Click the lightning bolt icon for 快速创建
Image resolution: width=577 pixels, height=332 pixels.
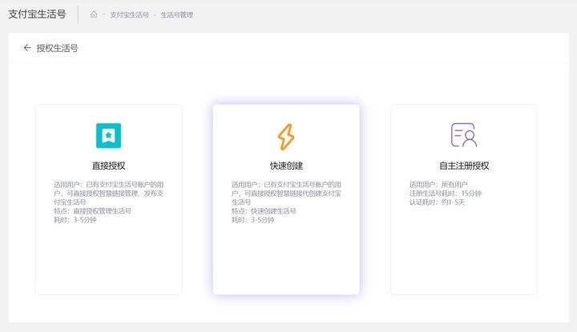tap(286, 137)
